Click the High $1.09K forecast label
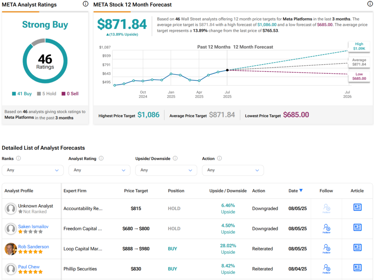 [359, 46]
